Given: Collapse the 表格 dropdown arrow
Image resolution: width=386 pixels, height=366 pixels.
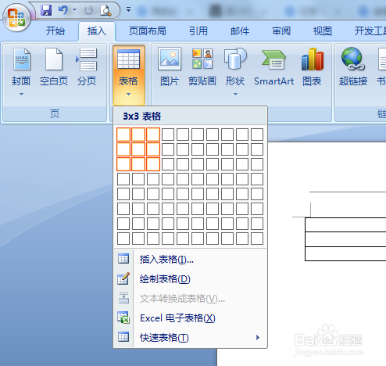Looking at the screenshot, I should [x=128, y=95].
